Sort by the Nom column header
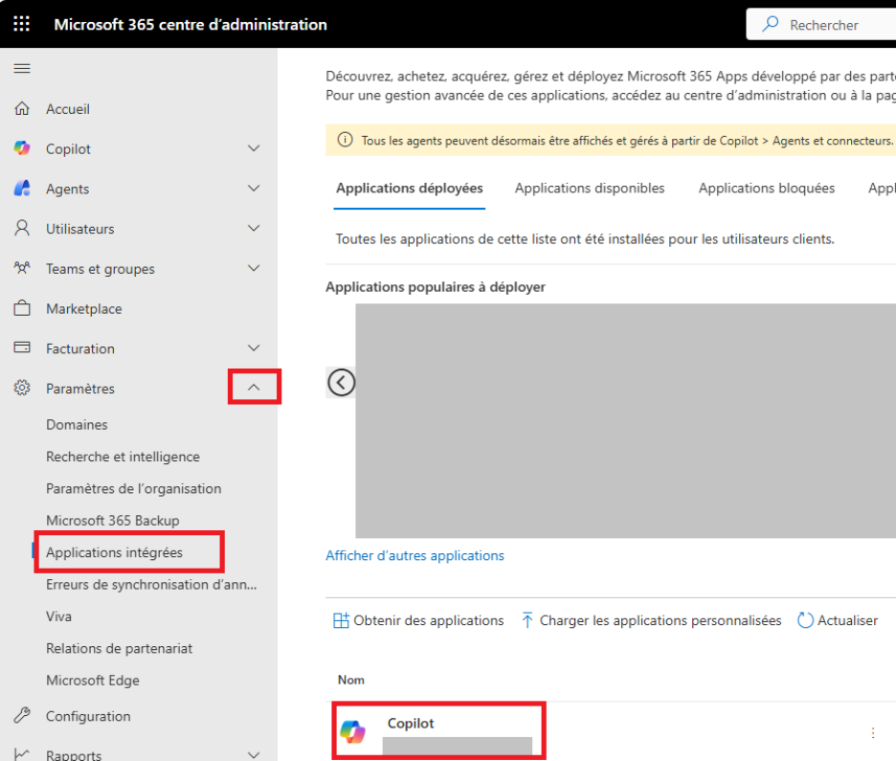This screenshot has width=896, height=761. tap(351, 680)
